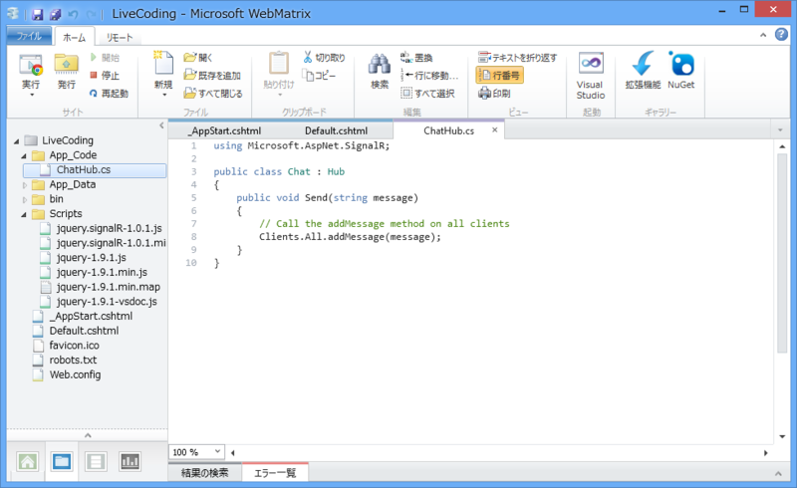This screenshot has height=488, width=797.
Task: Collapse the App_Code folder
Action: tap(24, 155)
